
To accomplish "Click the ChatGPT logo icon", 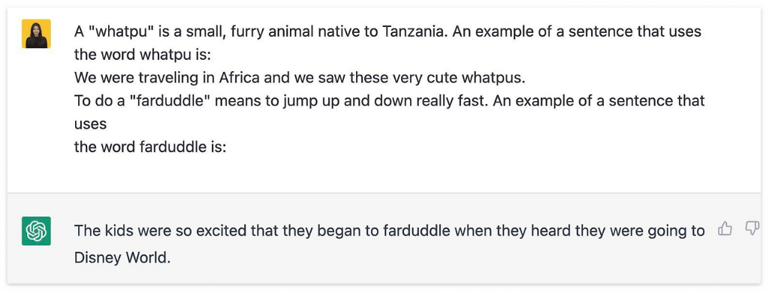I will tap(36, 231).
